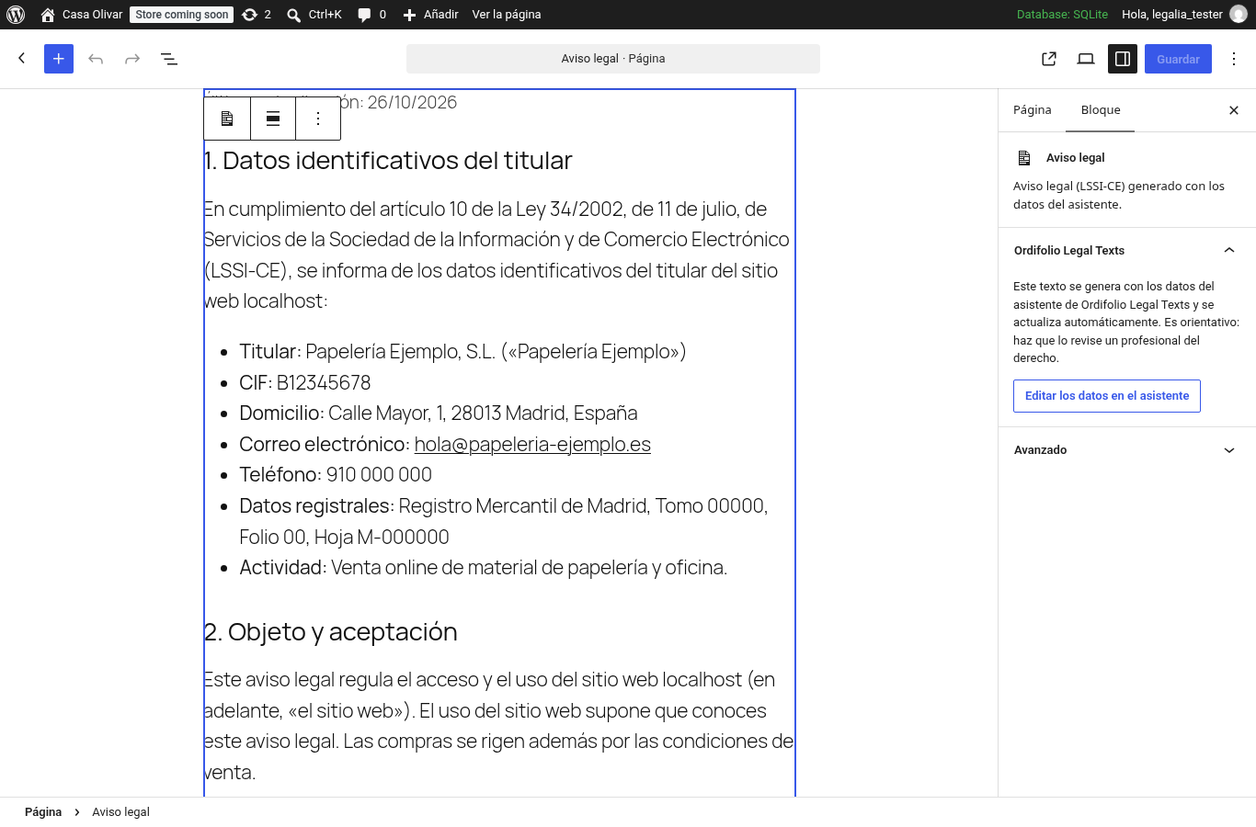Click the Store coming soon badge

[x=182, y=15]
